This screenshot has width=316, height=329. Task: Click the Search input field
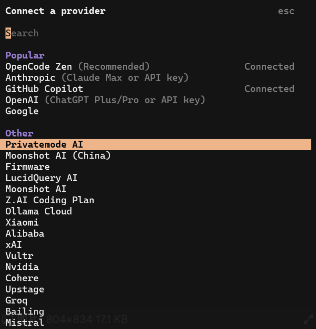[22, 33]
